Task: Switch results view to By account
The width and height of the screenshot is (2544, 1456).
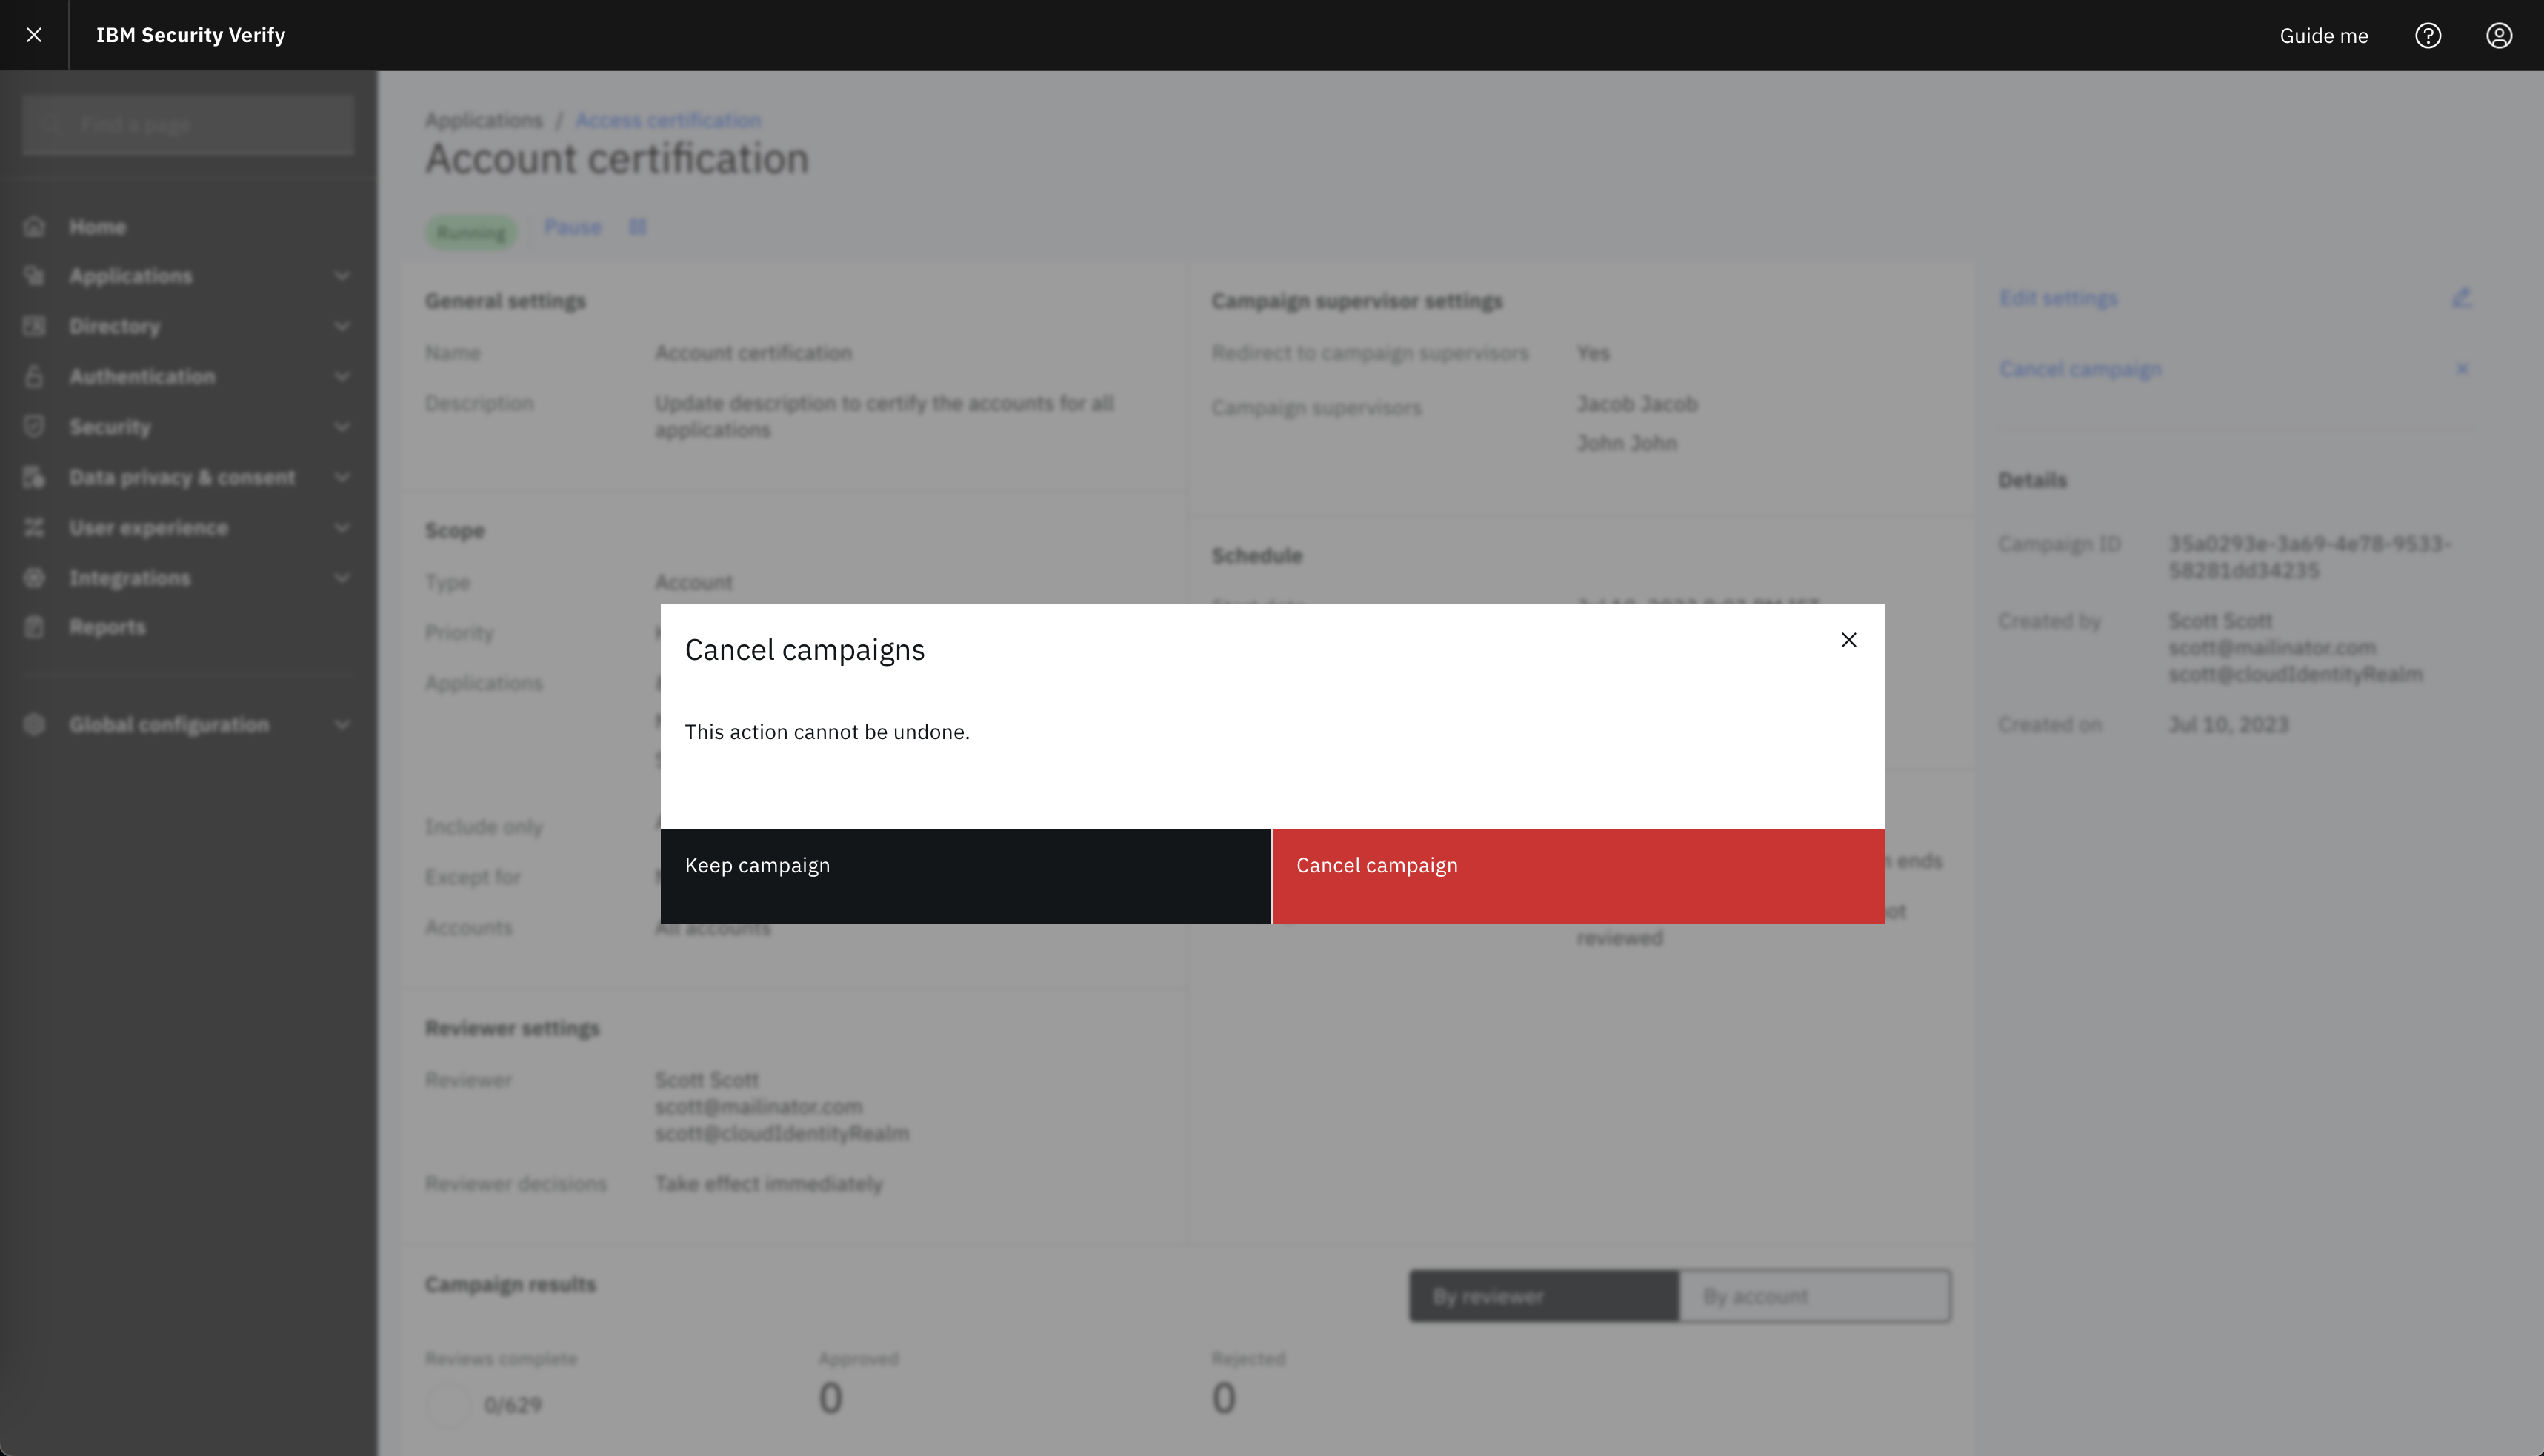Action: coord(1814,1296)
